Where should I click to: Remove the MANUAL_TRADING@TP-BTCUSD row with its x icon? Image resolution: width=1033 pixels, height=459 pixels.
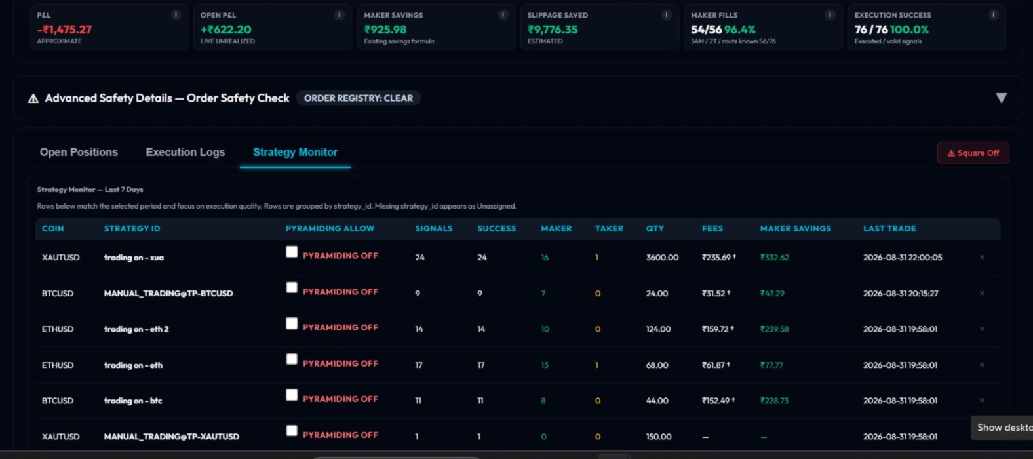(x=982, y=293)
